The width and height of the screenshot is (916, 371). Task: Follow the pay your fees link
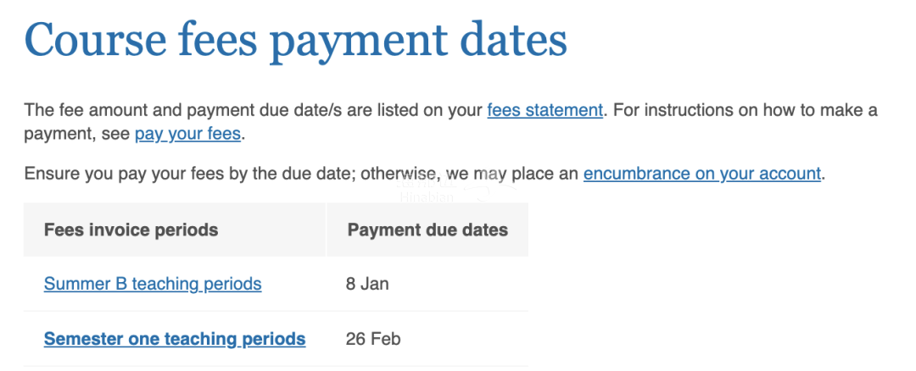187,134
